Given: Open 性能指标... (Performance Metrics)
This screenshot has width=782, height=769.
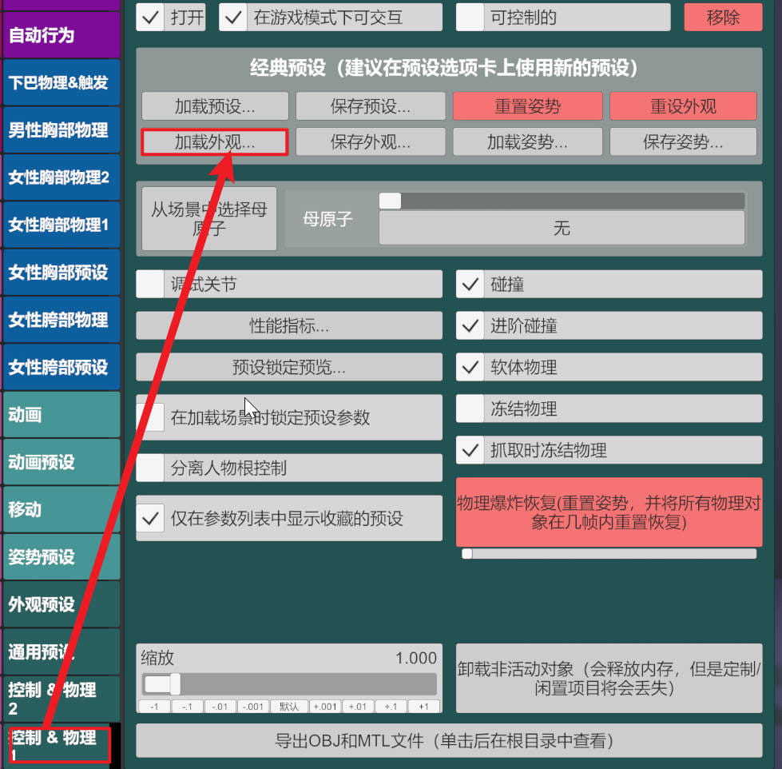Looking at the screenshot, I should point(289,326).
